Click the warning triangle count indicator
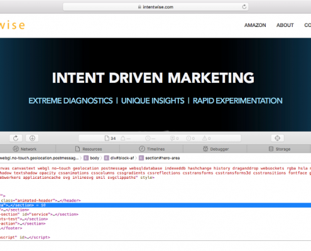311x251 pixels. 206,138
